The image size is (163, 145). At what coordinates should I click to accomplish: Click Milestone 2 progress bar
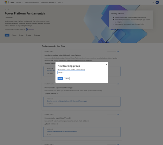112,84
